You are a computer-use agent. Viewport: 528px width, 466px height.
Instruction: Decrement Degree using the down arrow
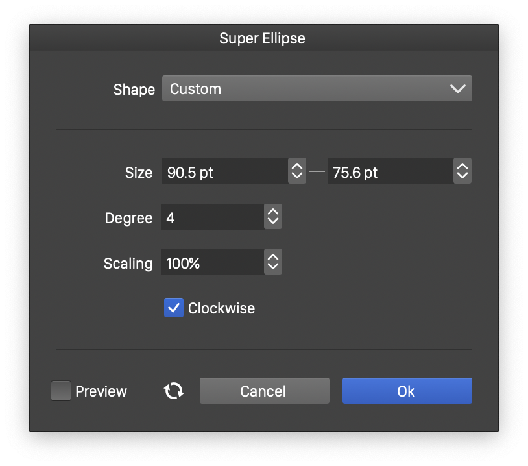click(x=273, y=222)
